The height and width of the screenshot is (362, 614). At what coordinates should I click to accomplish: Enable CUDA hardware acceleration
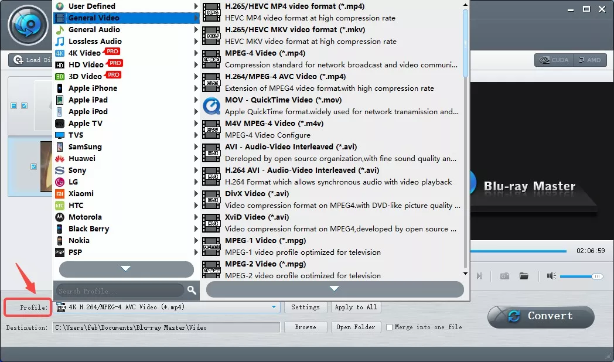pyautogui.click(x=552, y=60)
